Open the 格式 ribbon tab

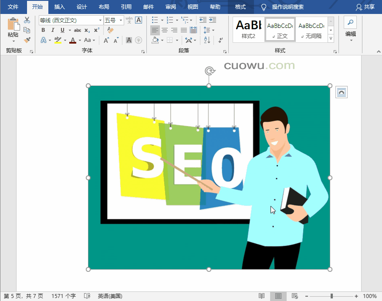240,7
